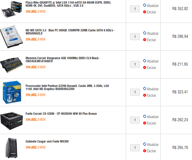
Task: Click the red Excluir icon for WD hard drive
Action: (145, 40)
